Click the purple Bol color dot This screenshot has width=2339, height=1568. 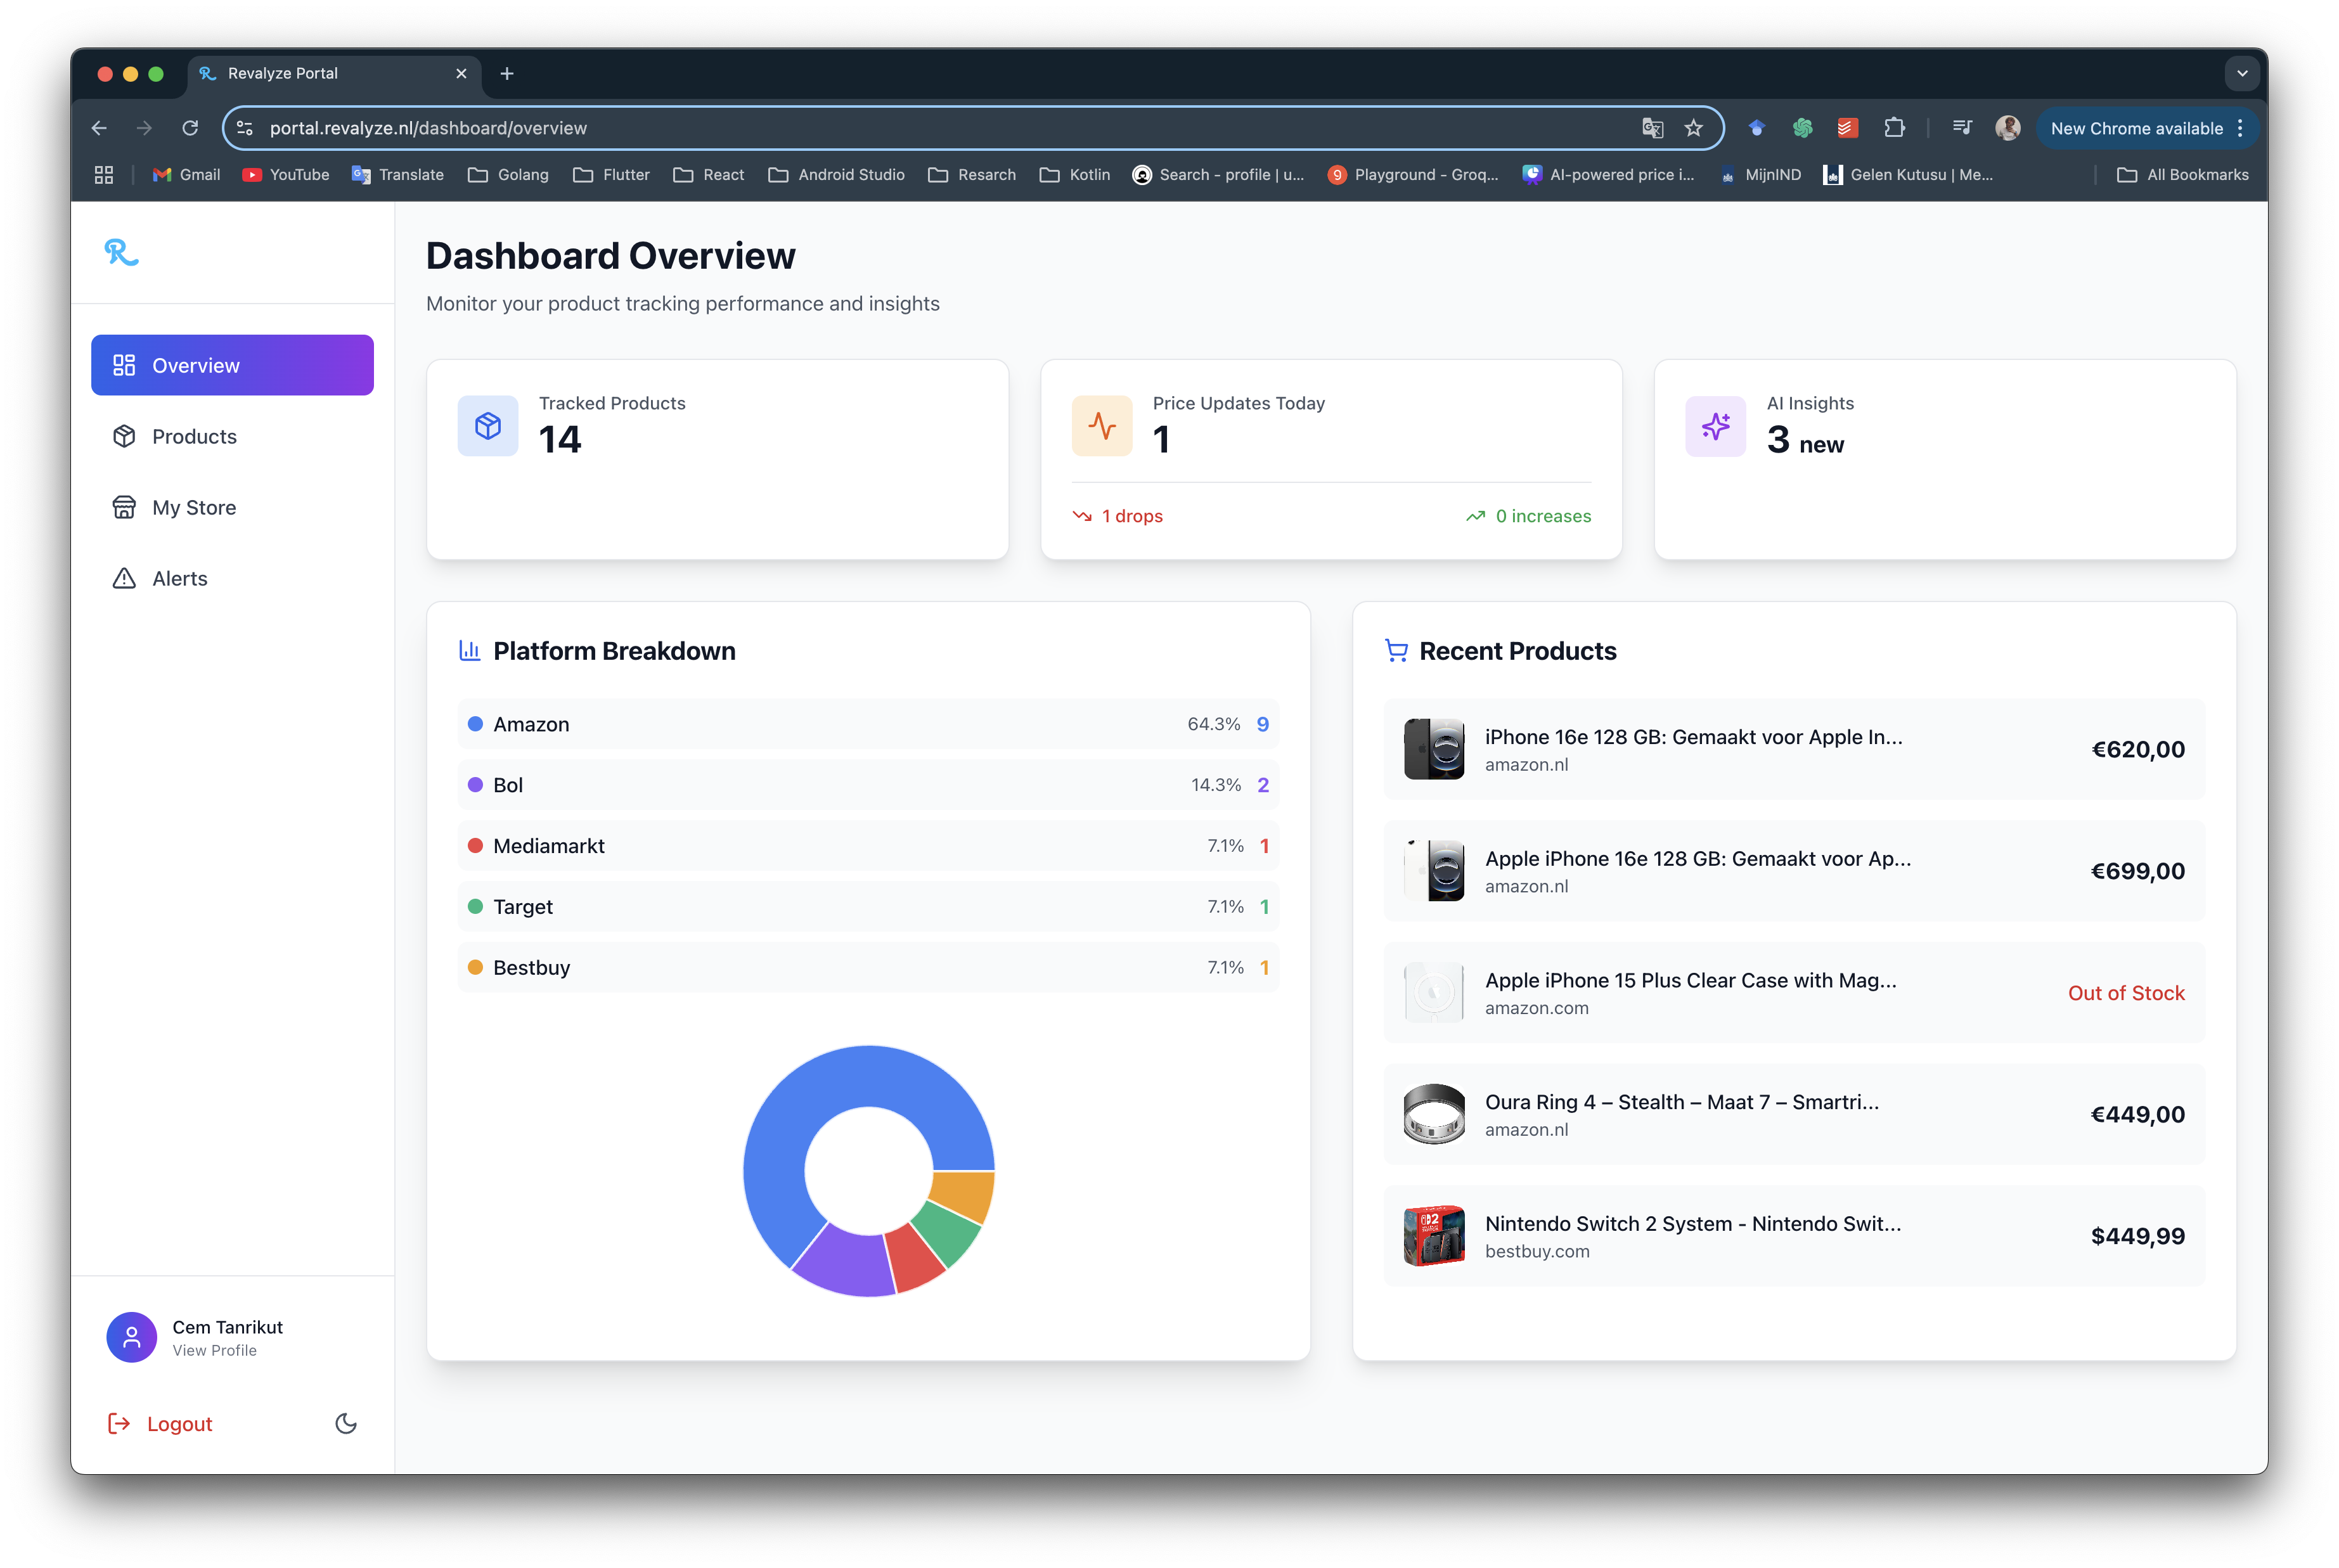click(x=476, y=785)
